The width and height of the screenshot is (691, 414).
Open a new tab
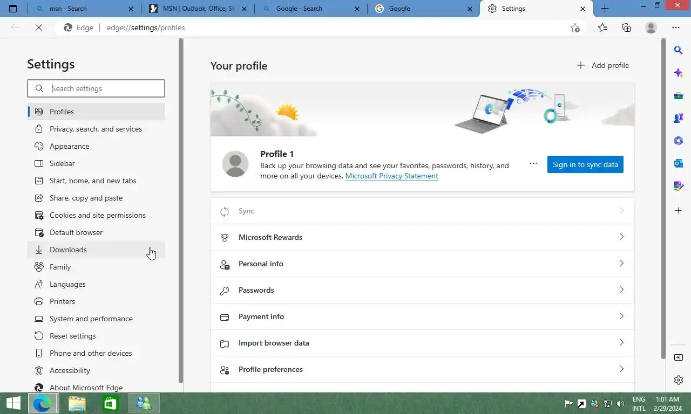point(605,9)
